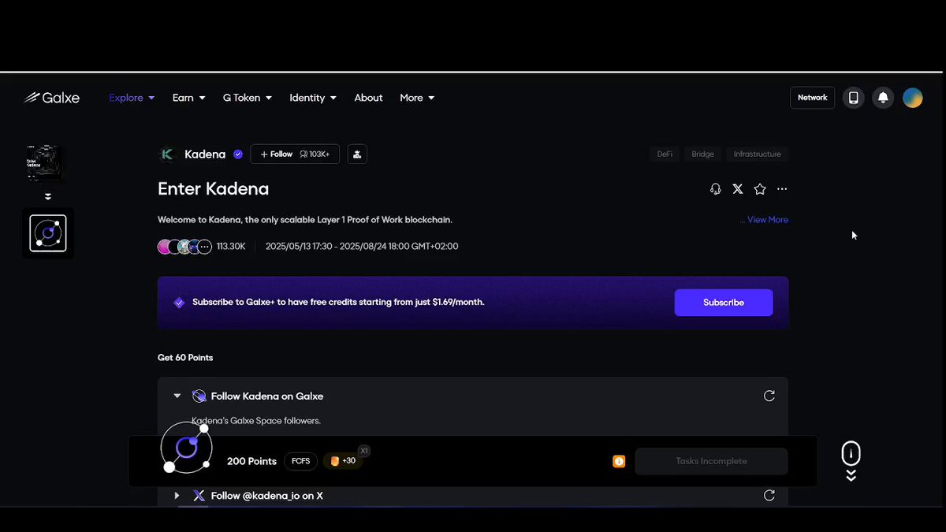Viewport: 946px width, 532px height.
Task: Click the sidebar double chevron down
Action: click(x=48, y=196)
